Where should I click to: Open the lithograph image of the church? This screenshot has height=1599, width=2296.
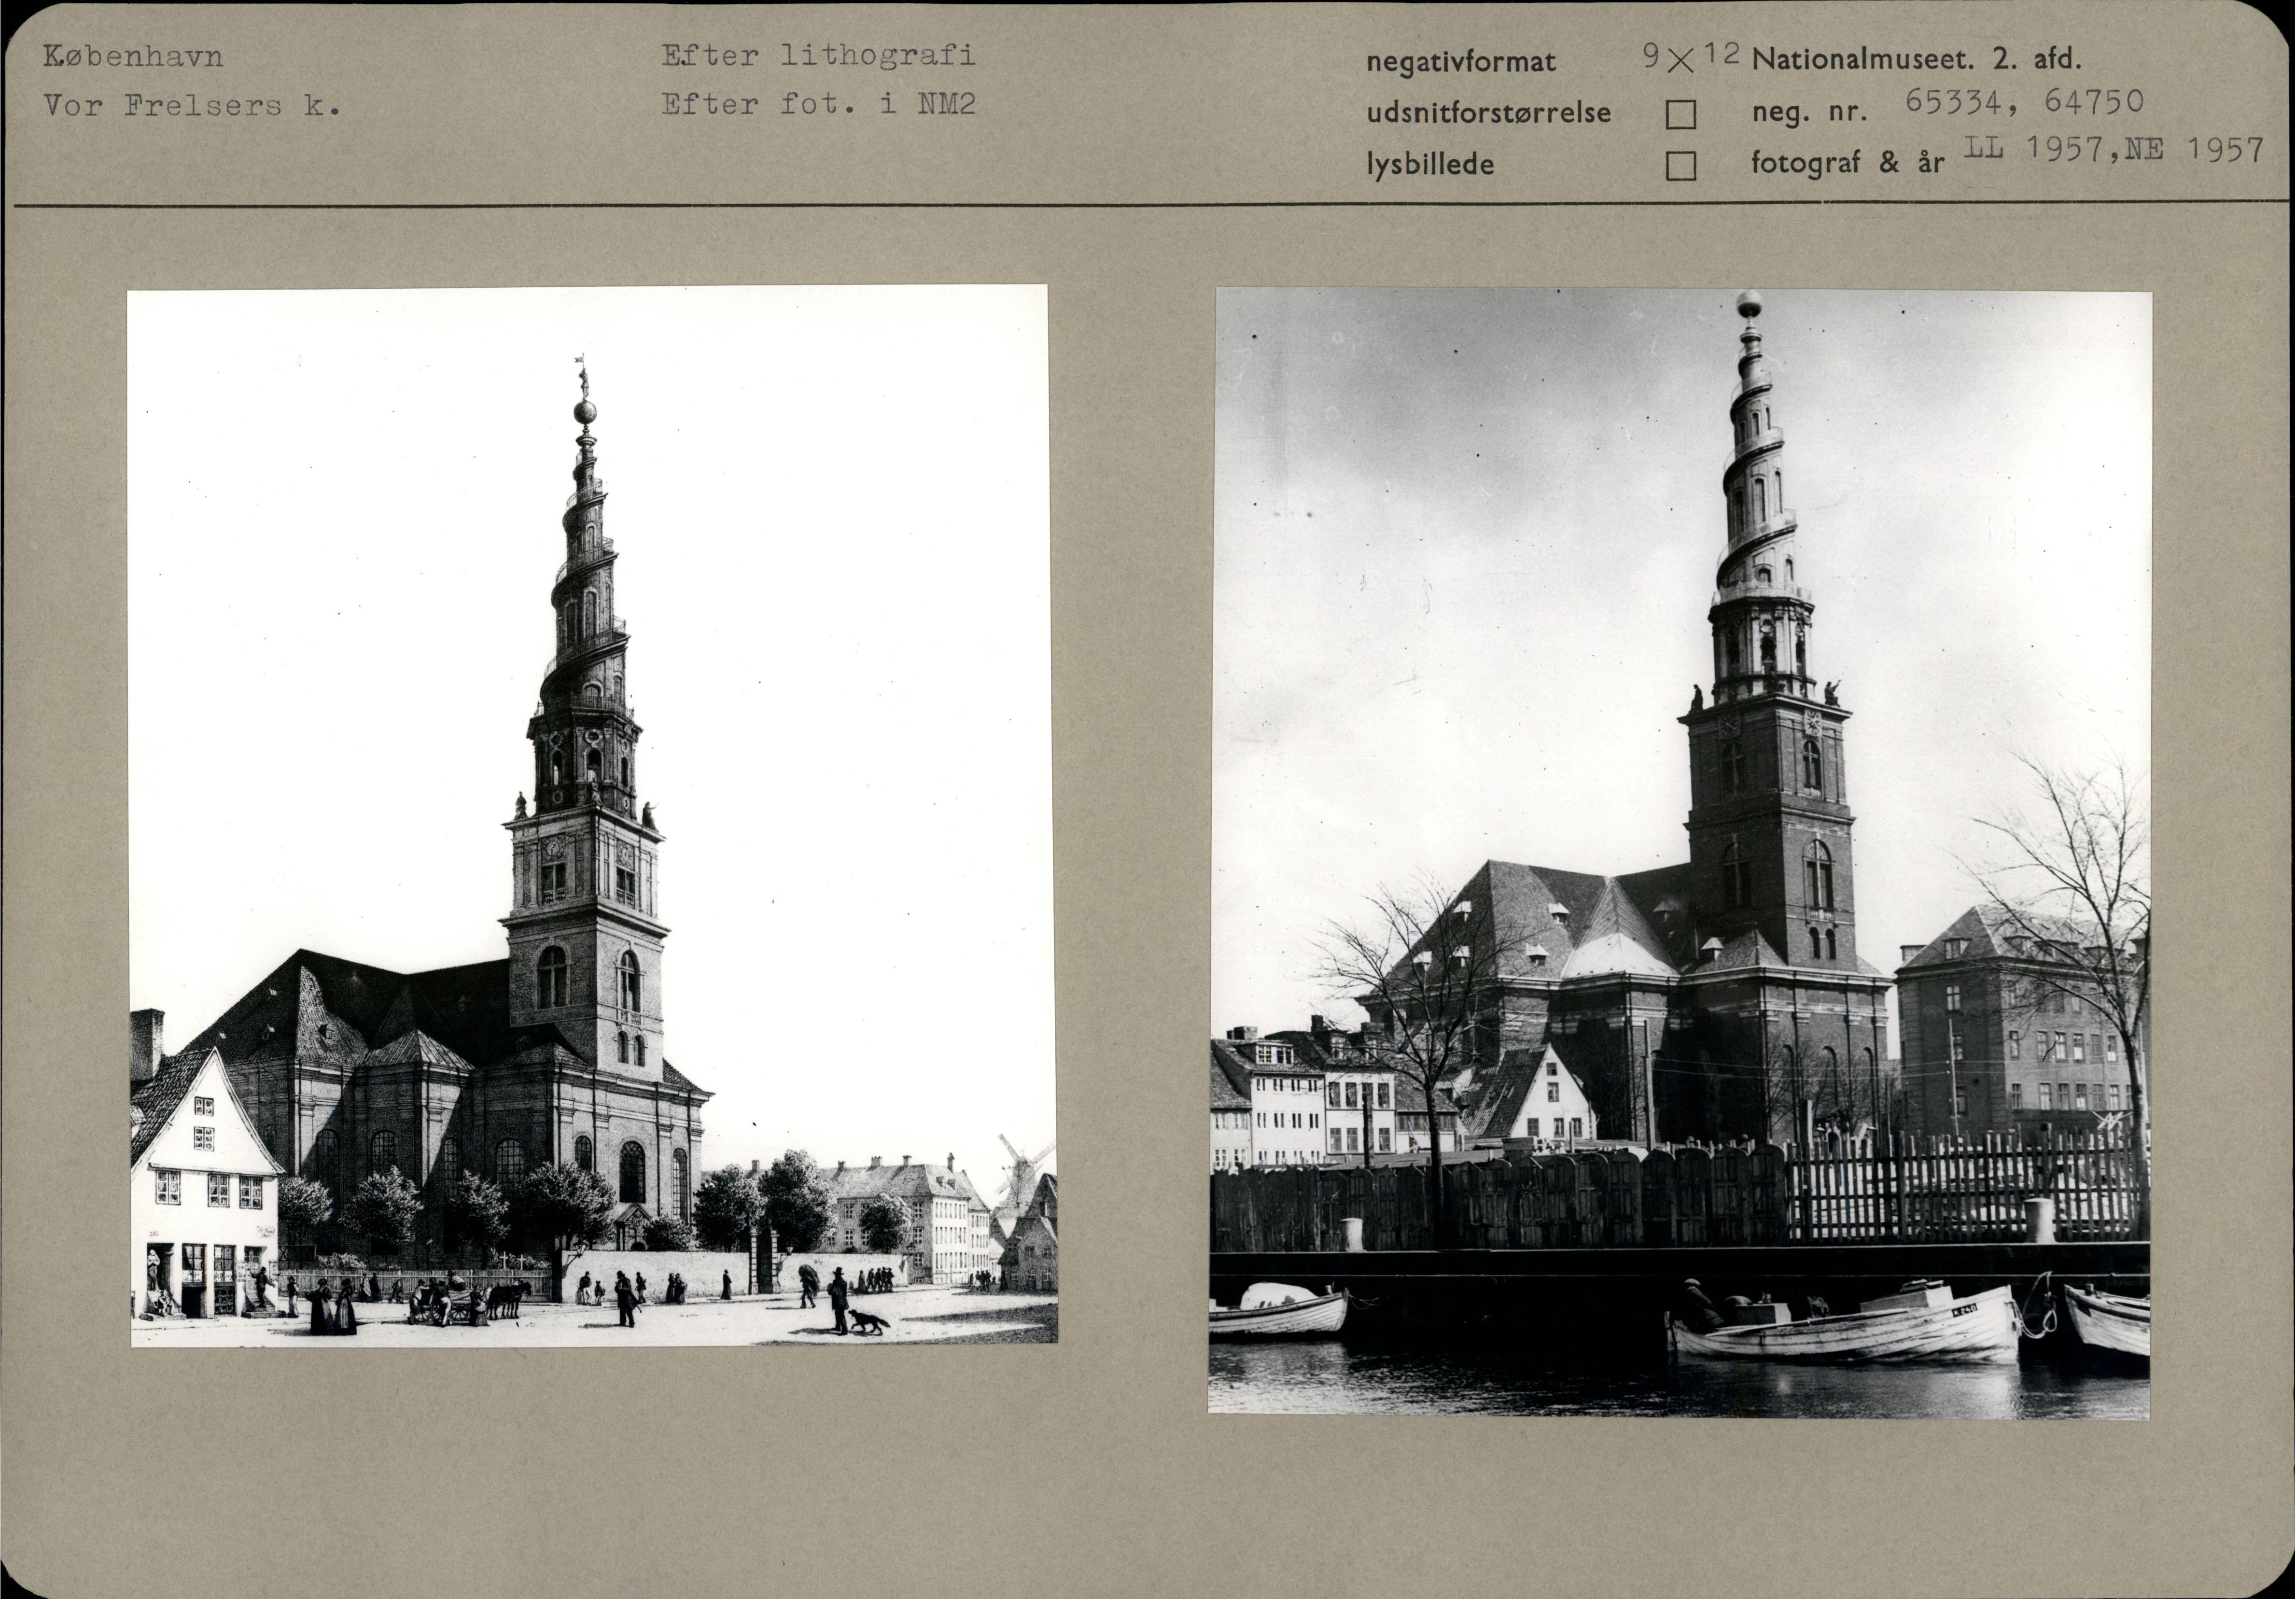(592, 815)
